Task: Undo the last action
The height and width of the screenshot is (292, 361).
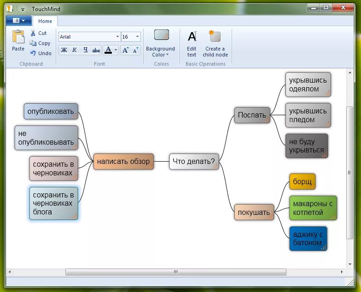Action: (x=33, y=53)
